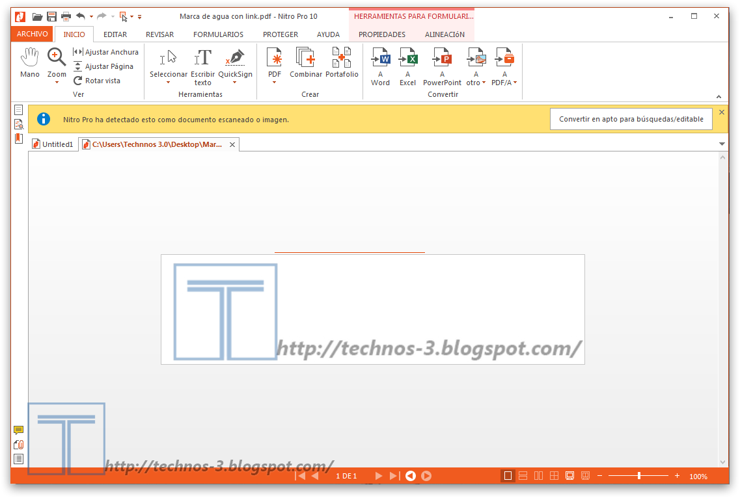Click Ajustar Anchura fit width
The height and width of the screenshot is (498, 740).
pos(105,52)
